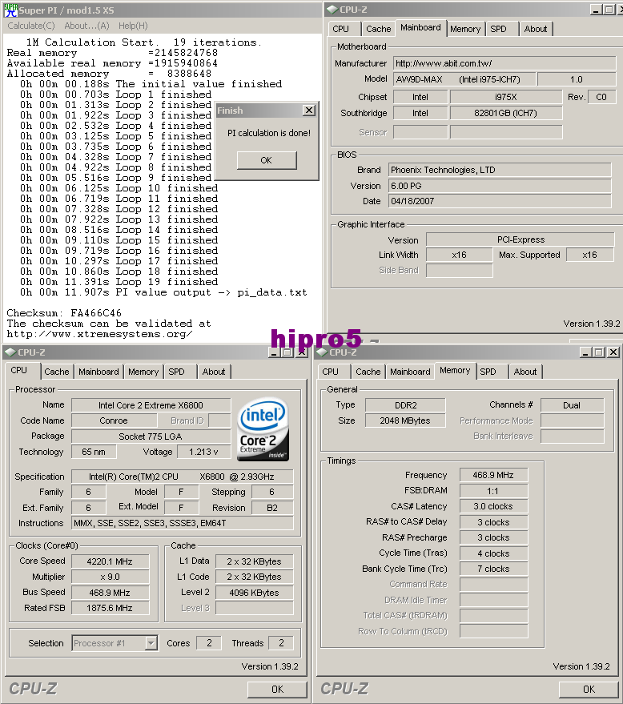Open the Calculate(C) menu in Super PI
Screen dimensions: 623x704
(31, 26)
